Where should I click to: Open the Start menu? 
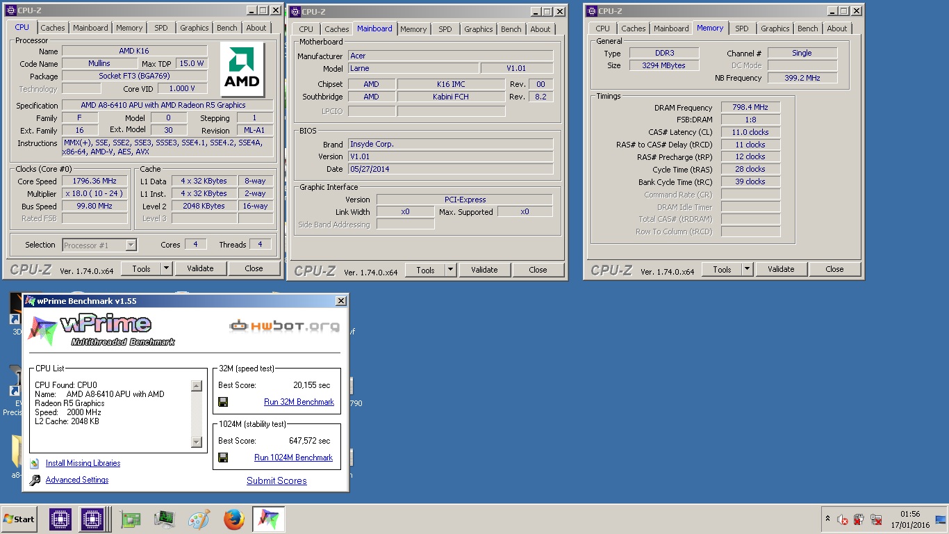coord(19,519)
